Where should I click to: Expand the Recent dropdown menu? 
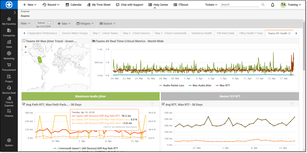(51, 5)
